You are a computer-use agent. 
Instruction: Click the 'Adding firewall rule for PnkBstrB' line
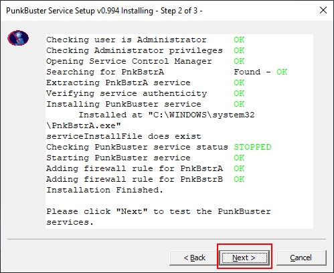click(x=135, y=179)
